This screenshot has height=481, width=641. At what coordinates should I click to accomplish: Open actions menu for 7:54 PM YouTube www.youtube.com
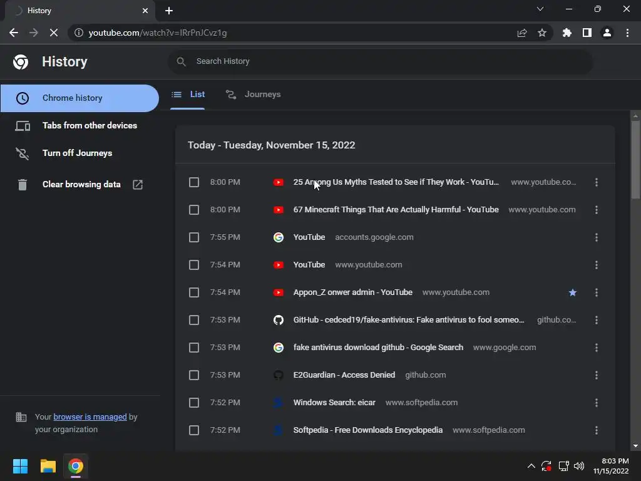(x=597, y=265)
